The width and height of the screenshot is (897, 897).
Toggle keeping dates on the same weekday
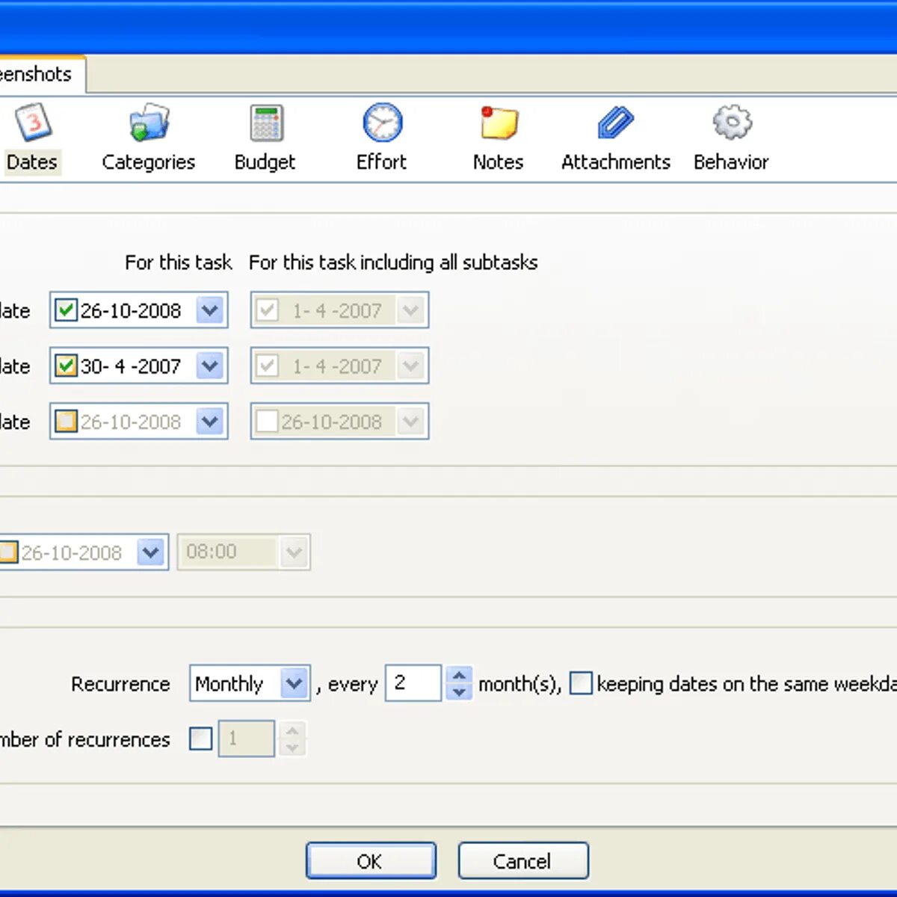[581, 683]
